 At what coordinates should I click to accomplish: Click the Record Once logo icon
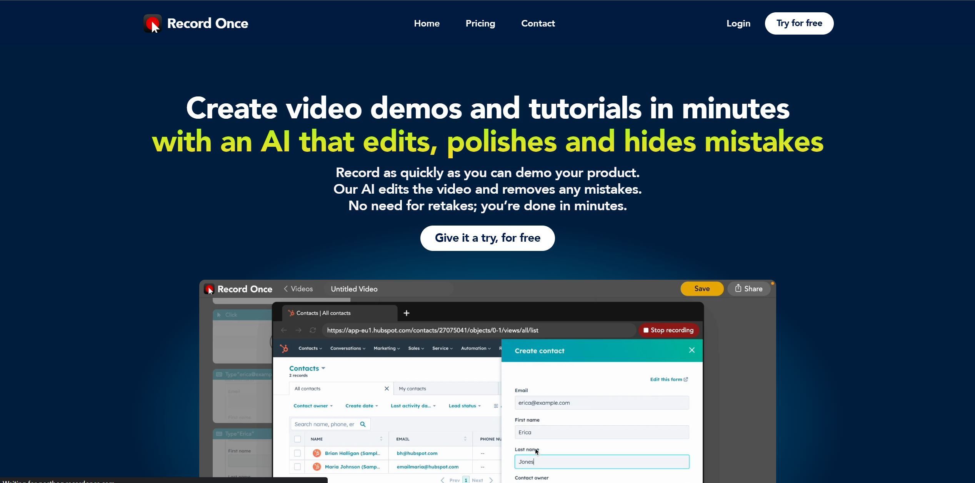click(153, 23)
